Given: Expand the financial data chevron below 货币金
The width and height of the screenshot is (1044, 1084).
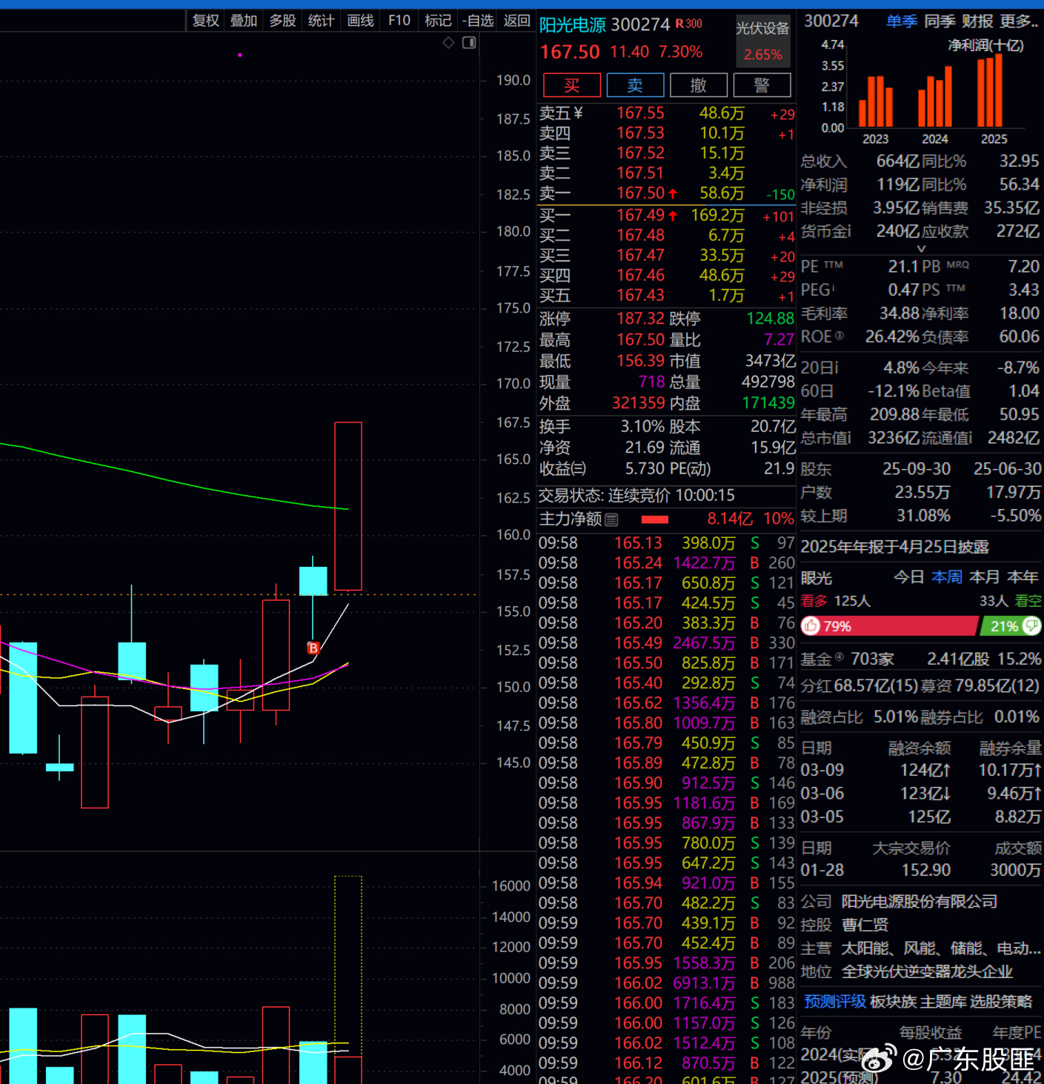Looking at the screenshot, I should [x=922, y=249].
